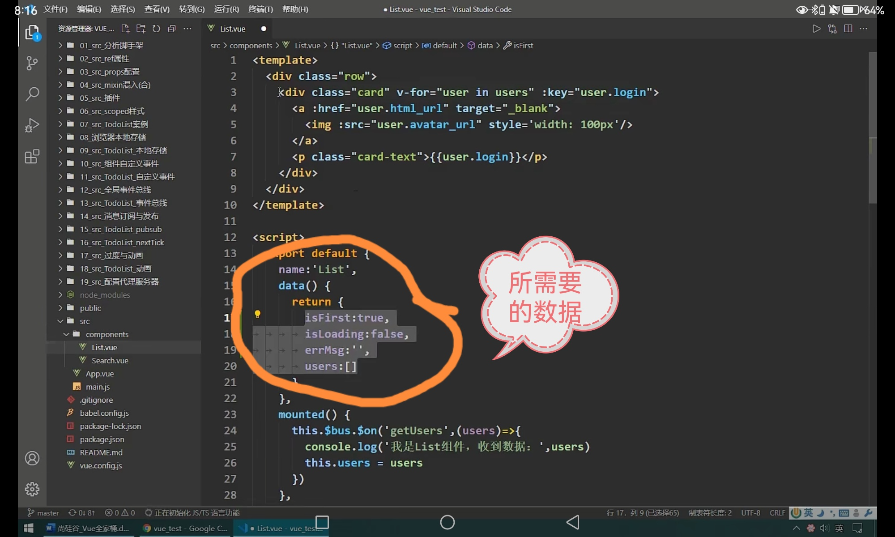Click the New File icon in explorer header

(125, 29)
